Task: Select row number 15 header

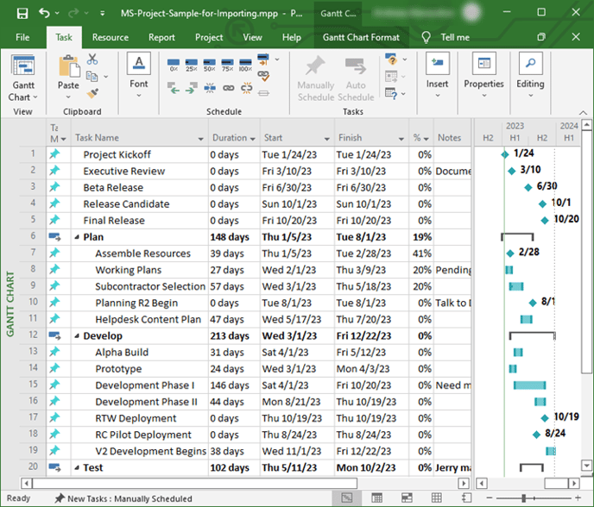Action: (33, 385)
